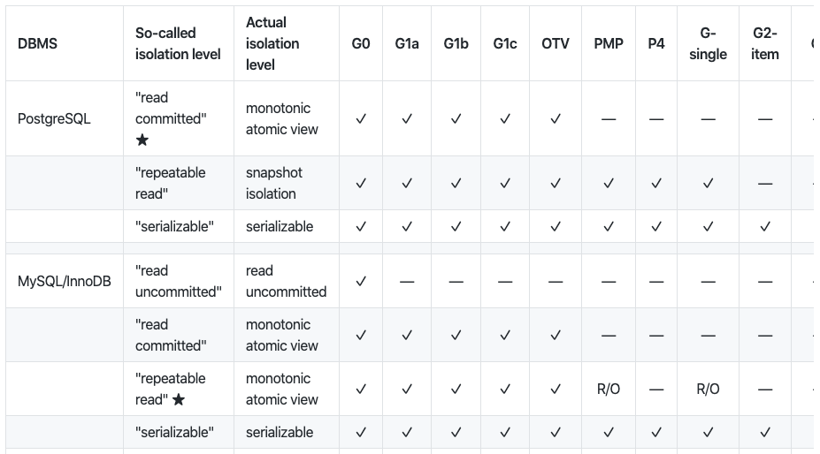Click the "So-called isolation level" header
Viewport: 820px width, 454px height.
tap(178, 43)
